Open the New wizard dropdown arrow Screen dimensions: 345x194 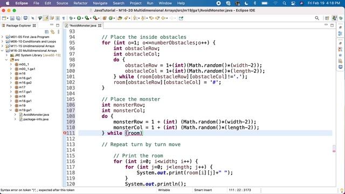click(x=8, y=18)
